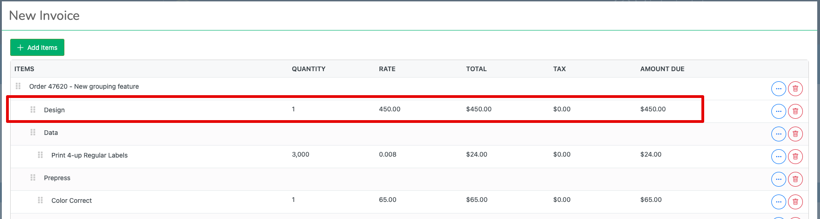The height and width of the screenshot is (219, 820).
Task: Delete the Order 47620 group row
Action: (x=795, y=89)
